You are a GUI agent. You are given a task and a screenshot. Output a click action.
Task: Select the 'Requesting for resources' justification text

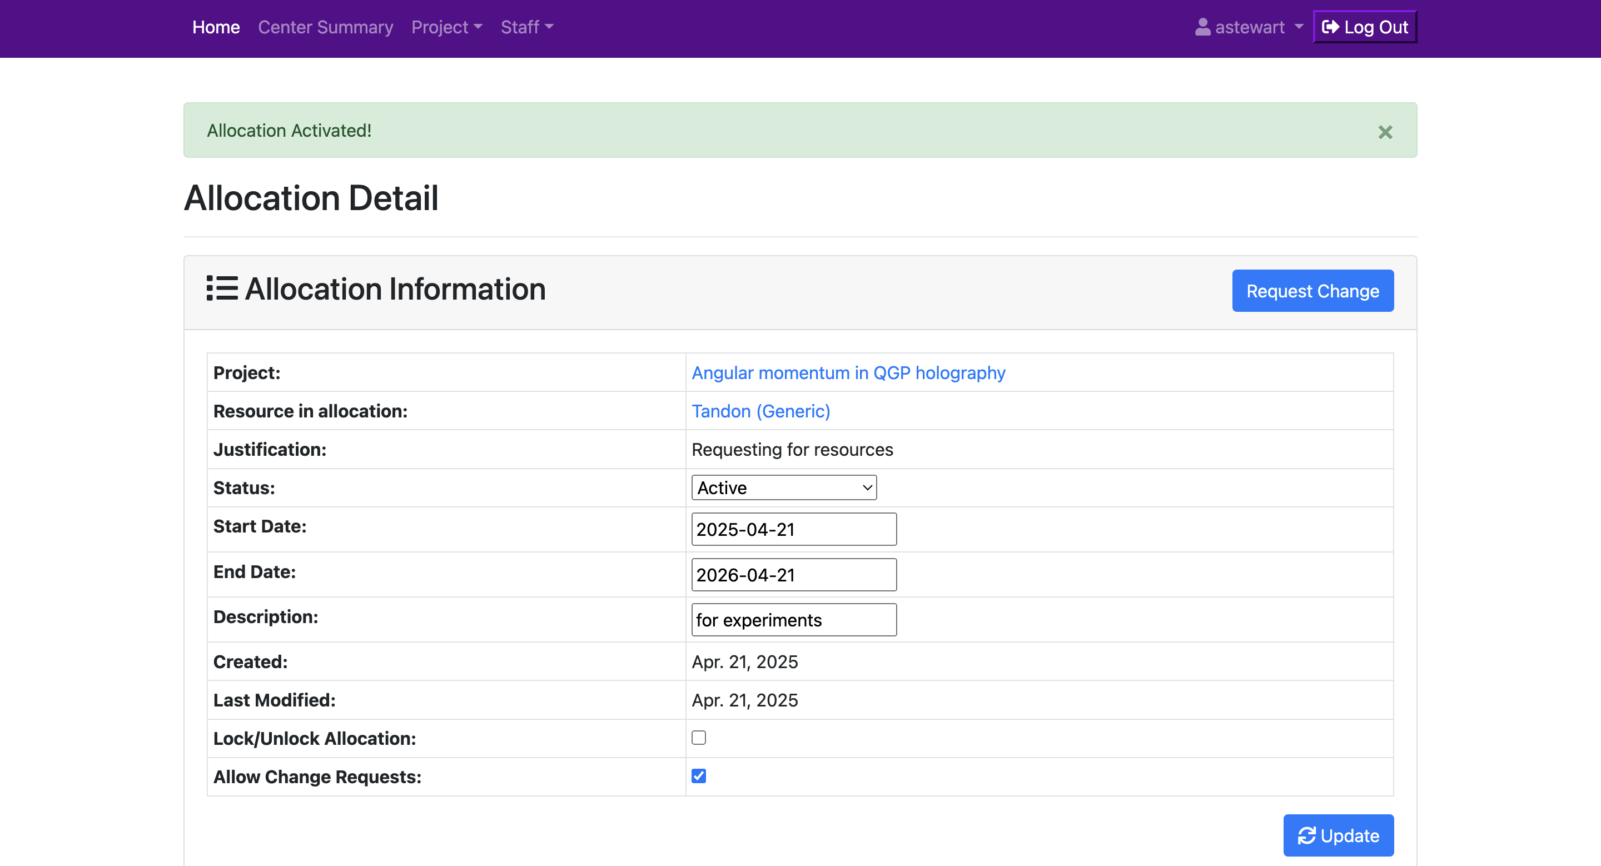792,450
